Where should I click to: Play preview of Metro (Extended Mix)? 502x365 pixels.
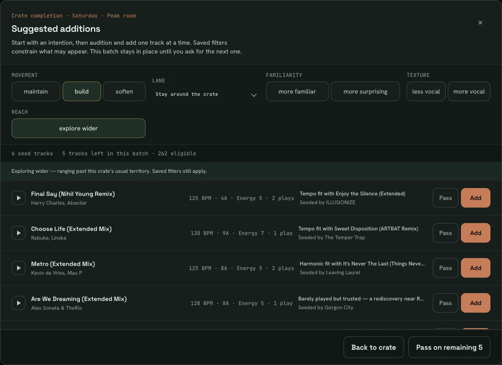coord(18,268)
